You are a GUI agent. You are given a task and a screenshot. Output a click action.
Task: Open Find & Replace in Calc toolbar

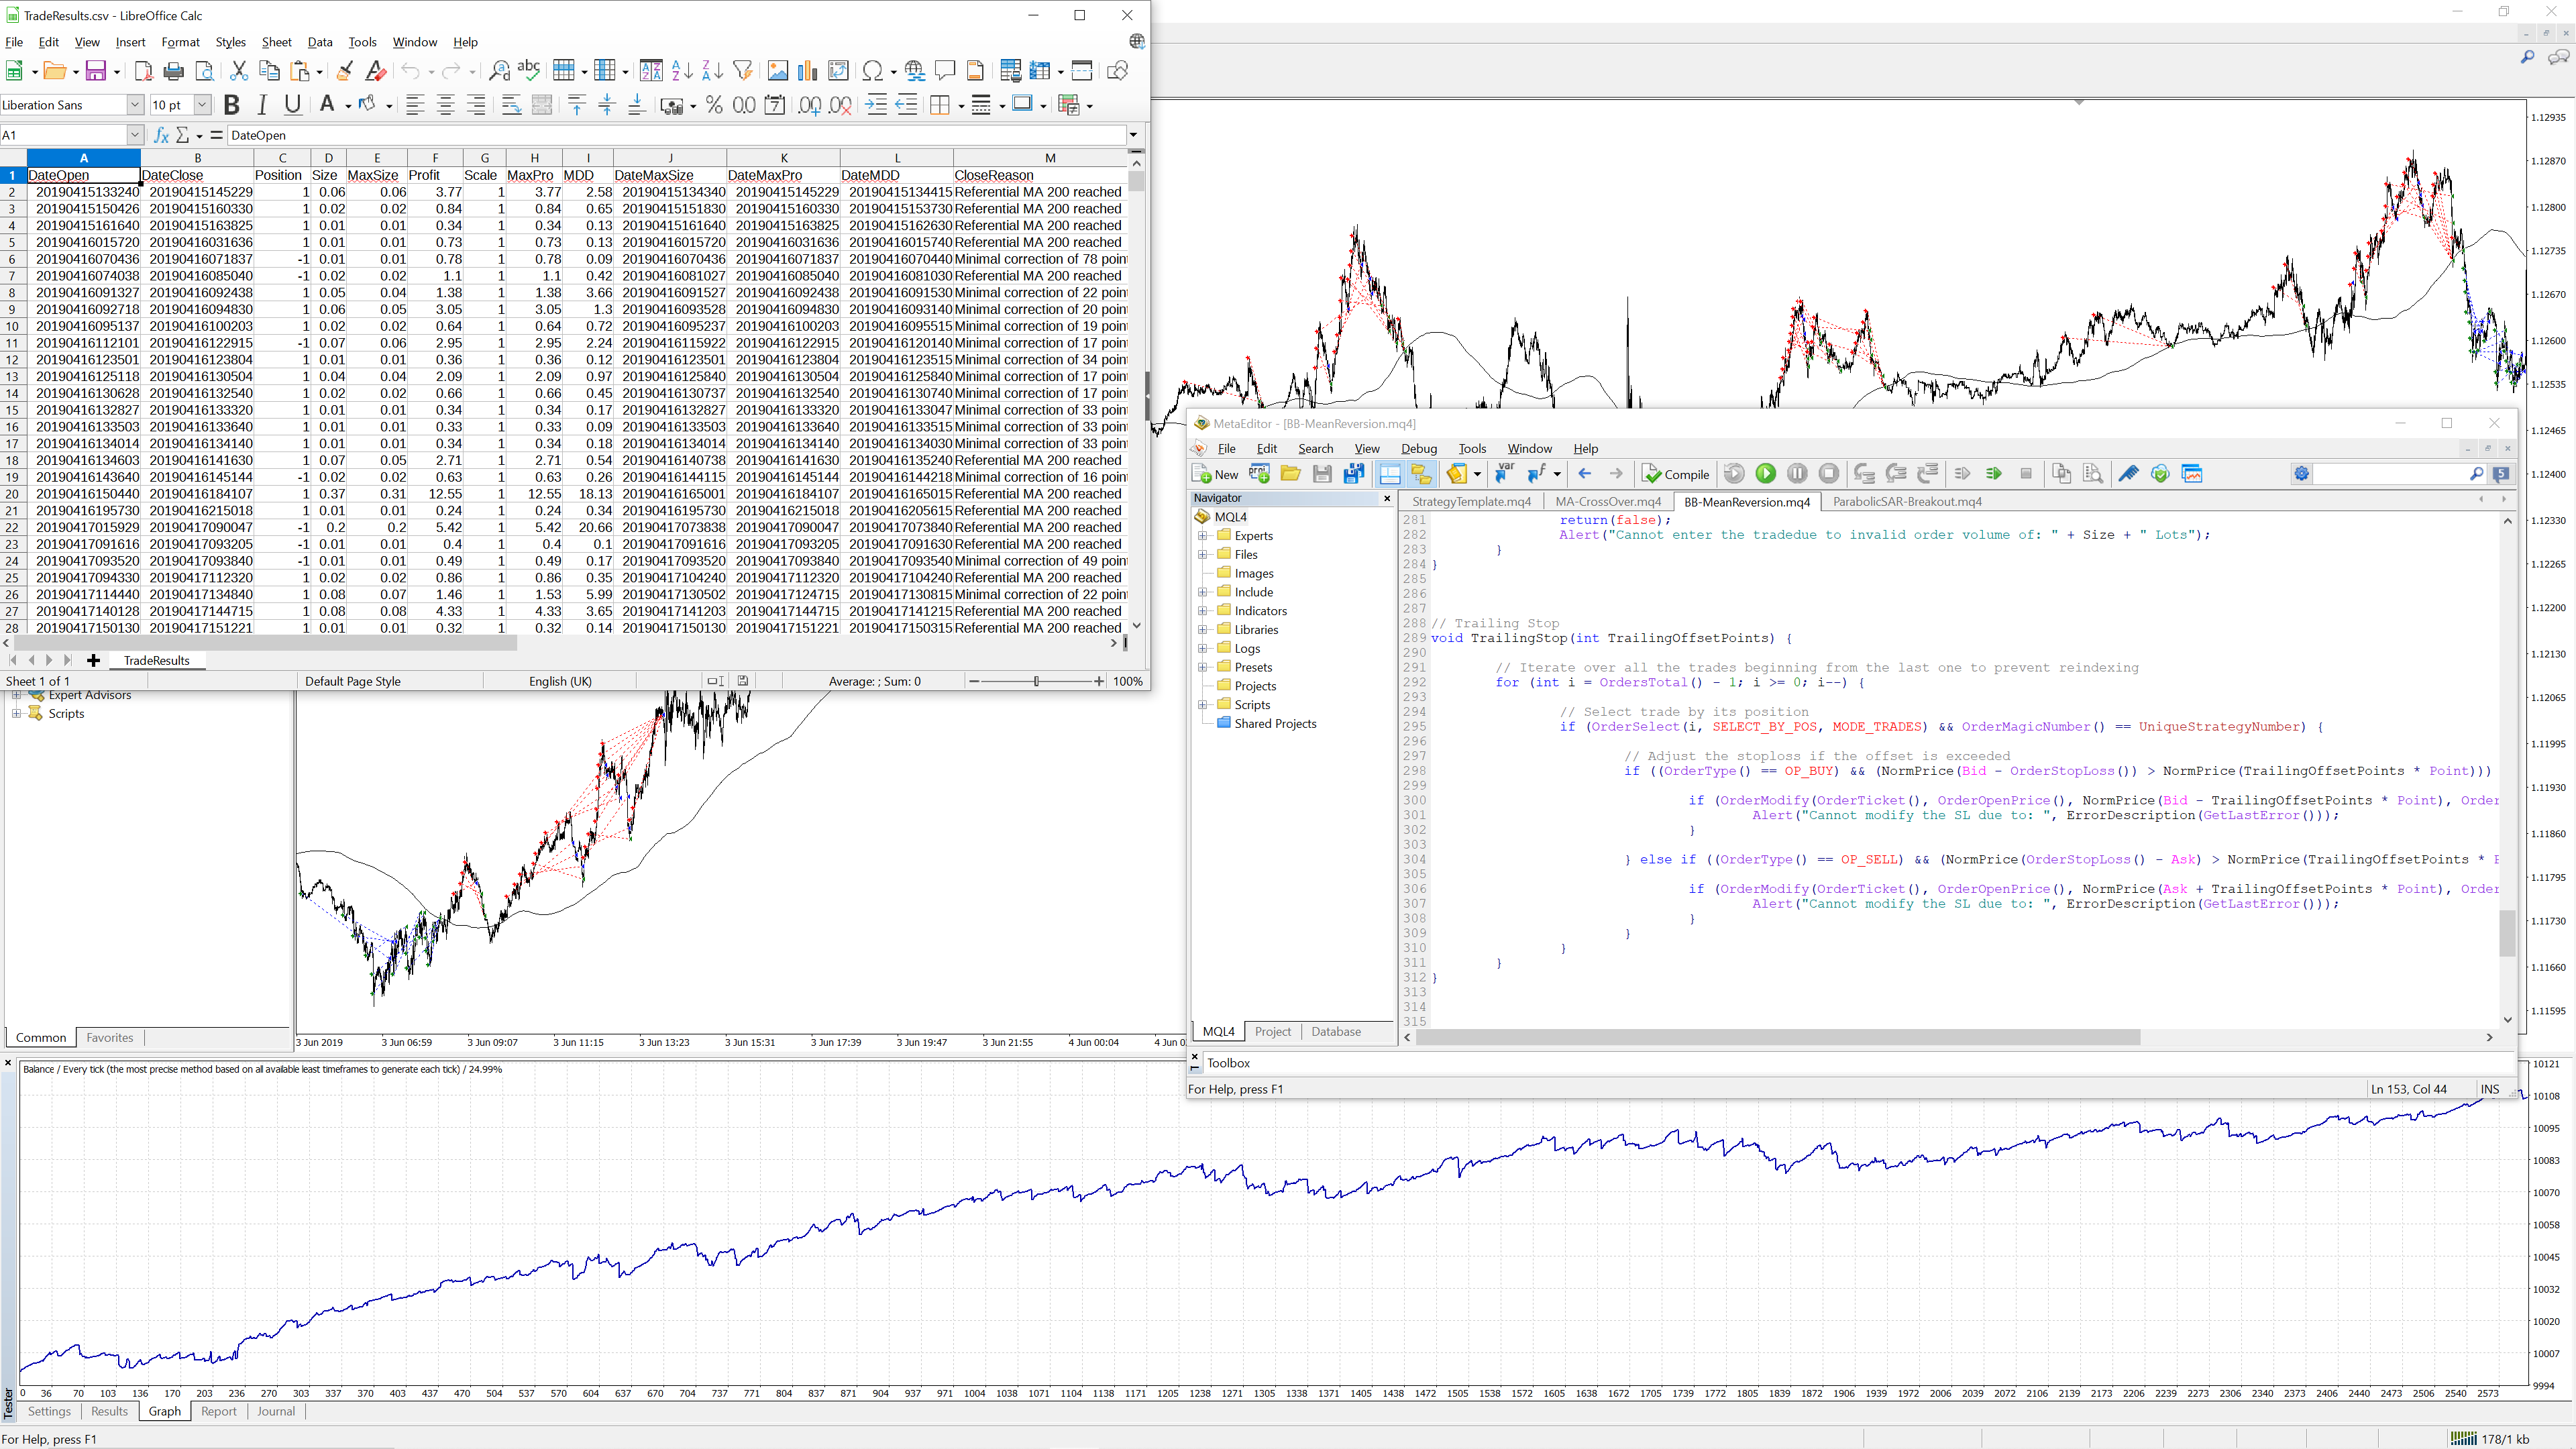click(x=499, y=71)
